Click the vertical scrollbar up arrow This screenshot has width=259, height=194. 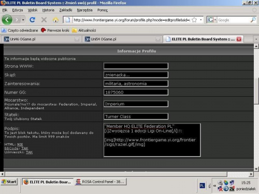point(256,46)
